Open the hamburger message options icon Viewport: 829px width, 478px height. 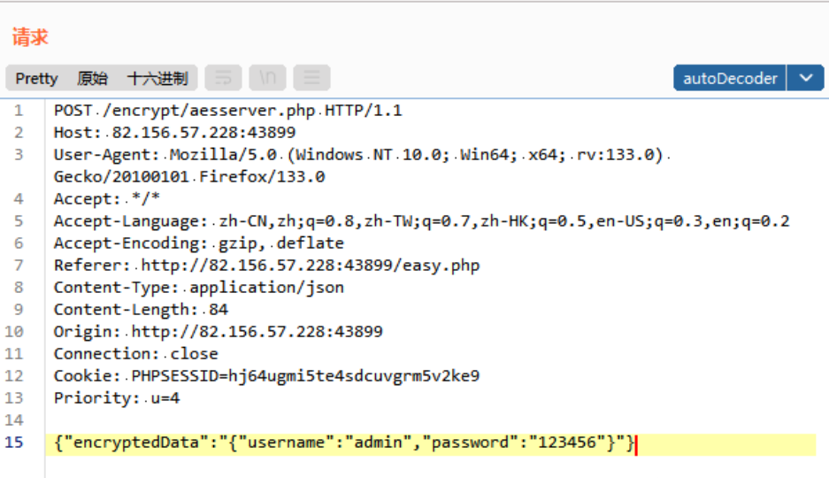pyautogui.click(x=312, y=78)
